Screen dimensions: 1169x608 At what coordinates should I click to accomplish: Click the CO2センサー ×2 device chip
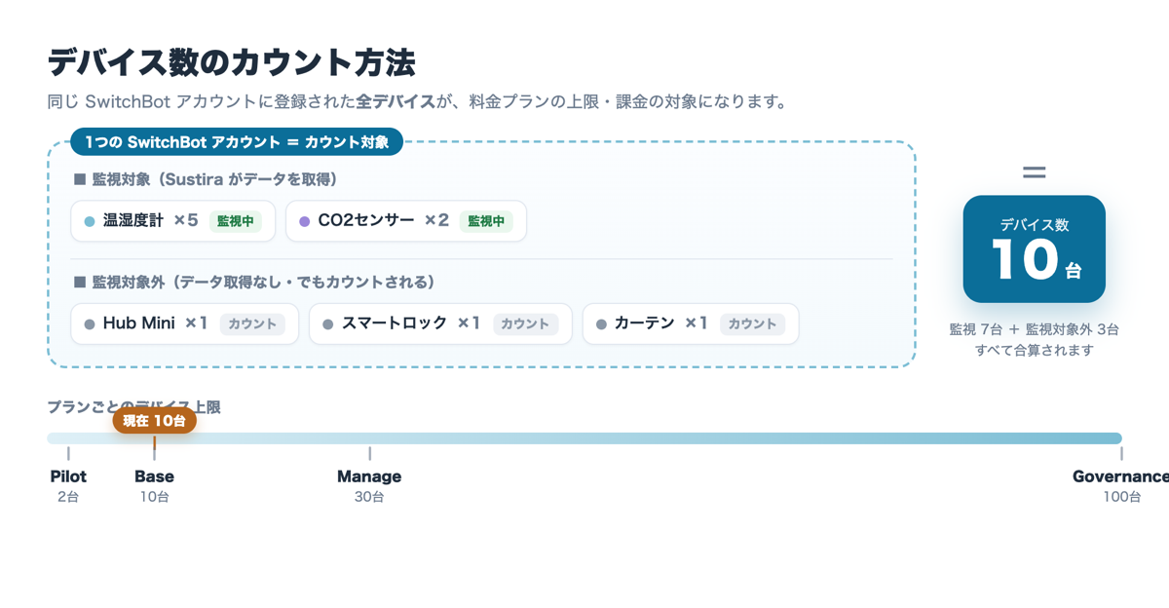pos(406,221)
